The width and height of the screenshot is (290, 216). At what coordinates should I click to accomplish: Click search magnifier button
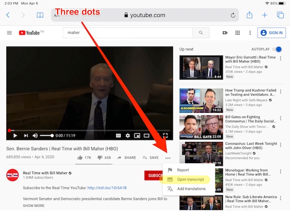(x=201, y=33)
